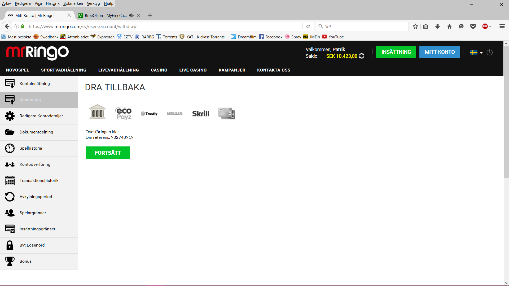Screen dimensions: 509x286
Task: Click the Mr Ringo logo
Action: pyautogui.click(x=37, y=53)
